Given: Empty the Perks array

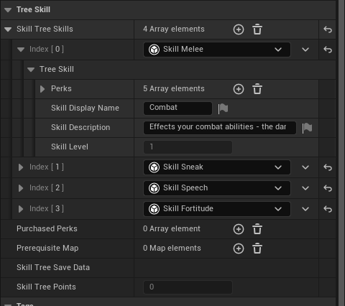Looking at the screenshot, I should tap(257, 89).
